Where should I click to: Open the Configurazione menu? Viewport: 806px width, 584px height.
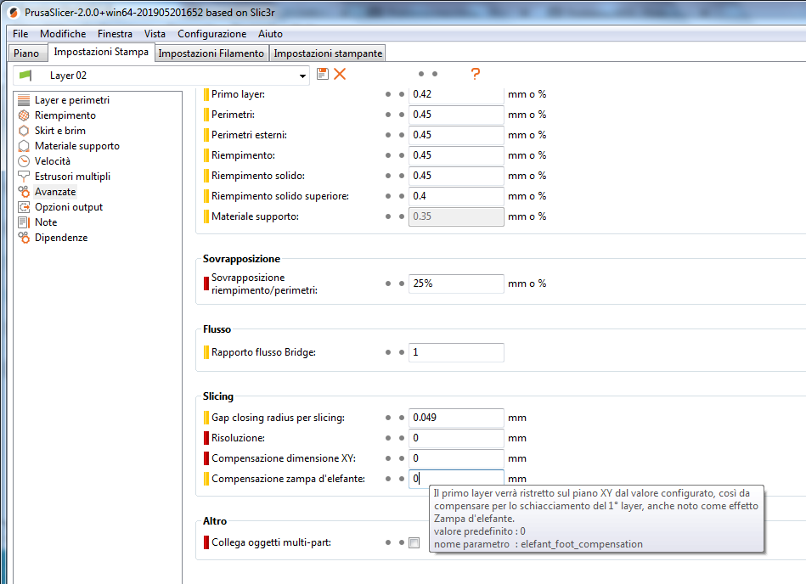pyautogui.click(x=211, y=34)
